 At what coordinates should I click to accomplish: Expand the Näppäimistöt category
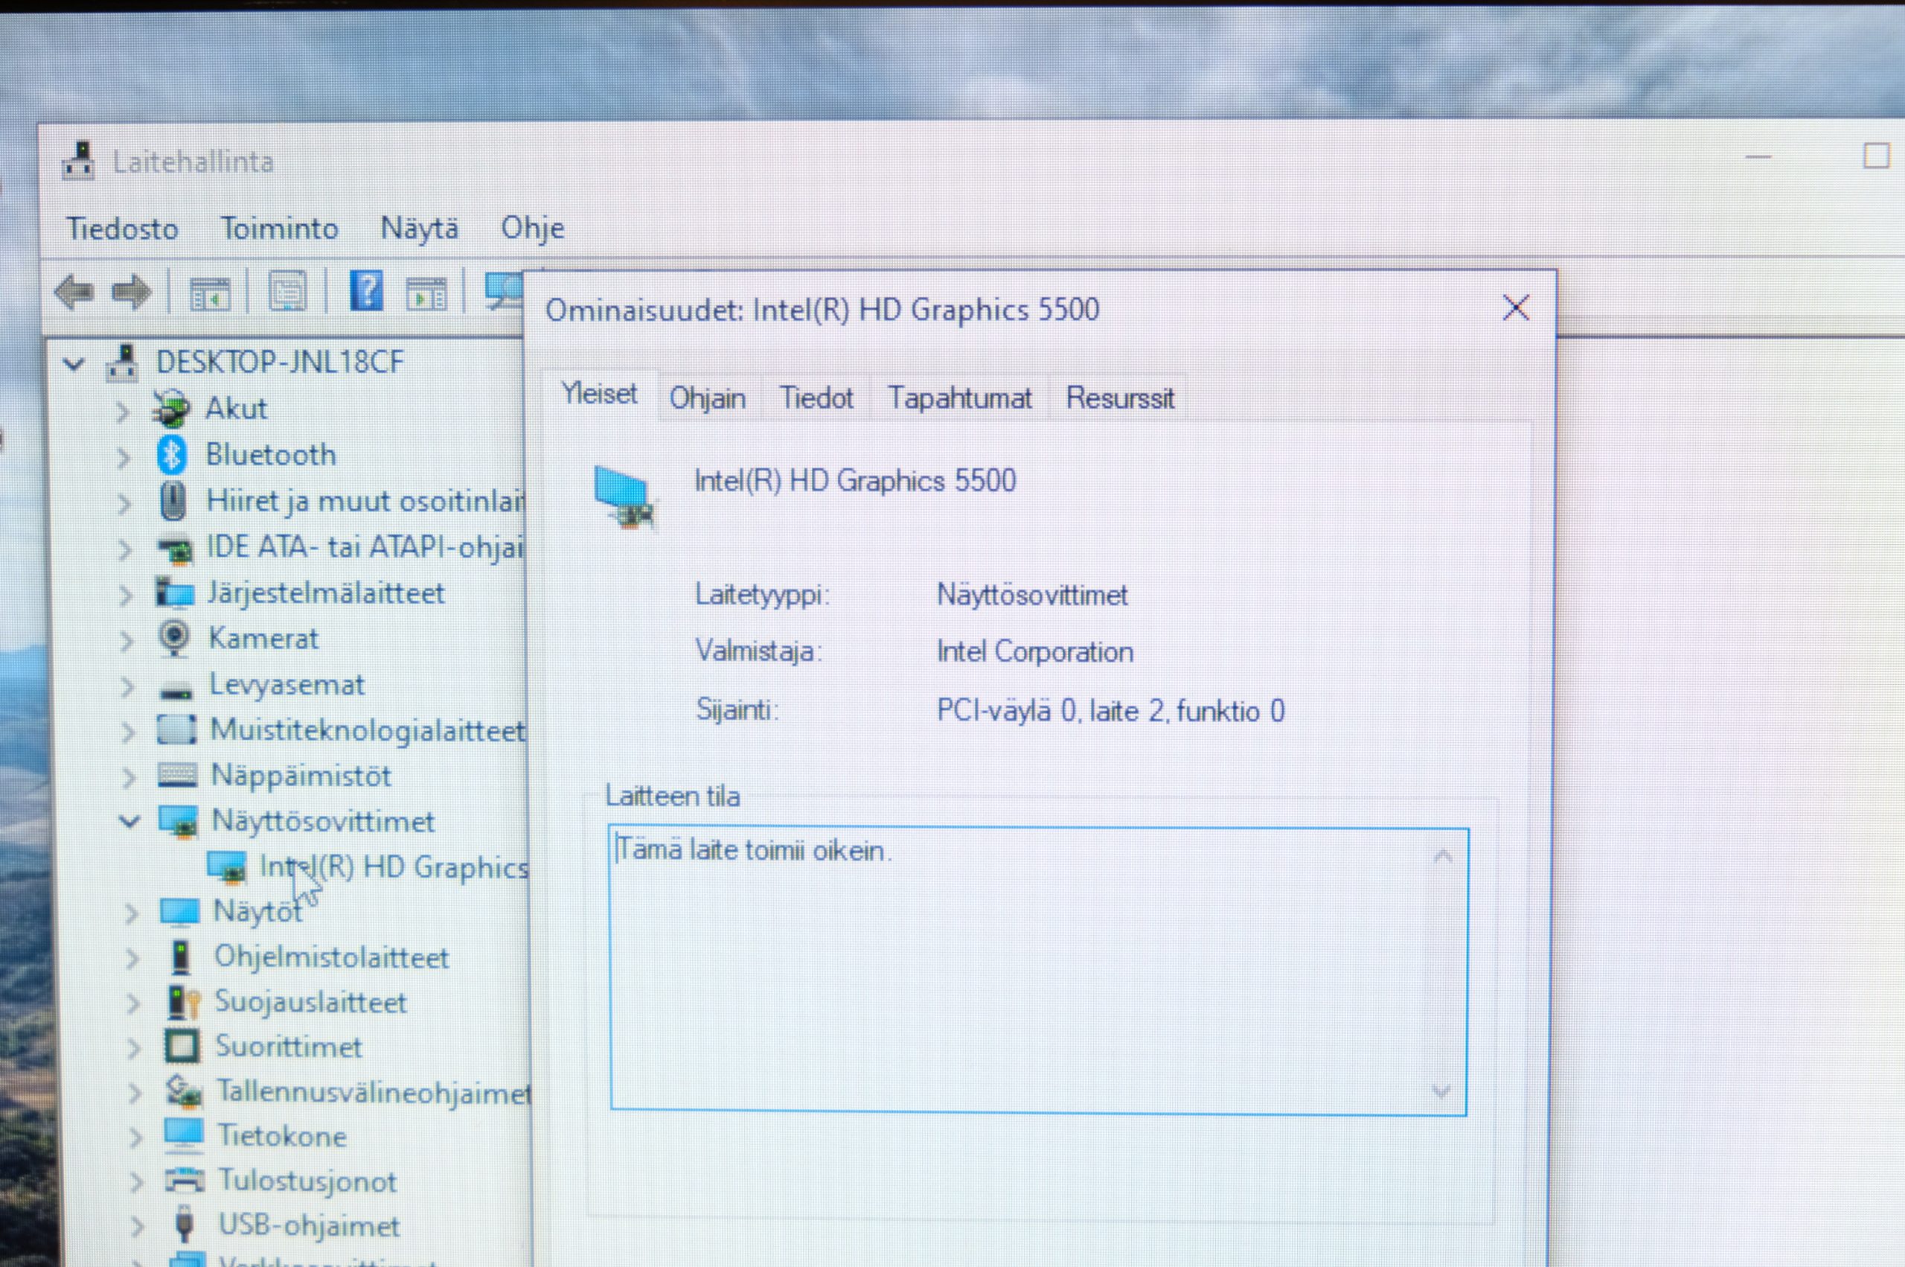point(129,777)
